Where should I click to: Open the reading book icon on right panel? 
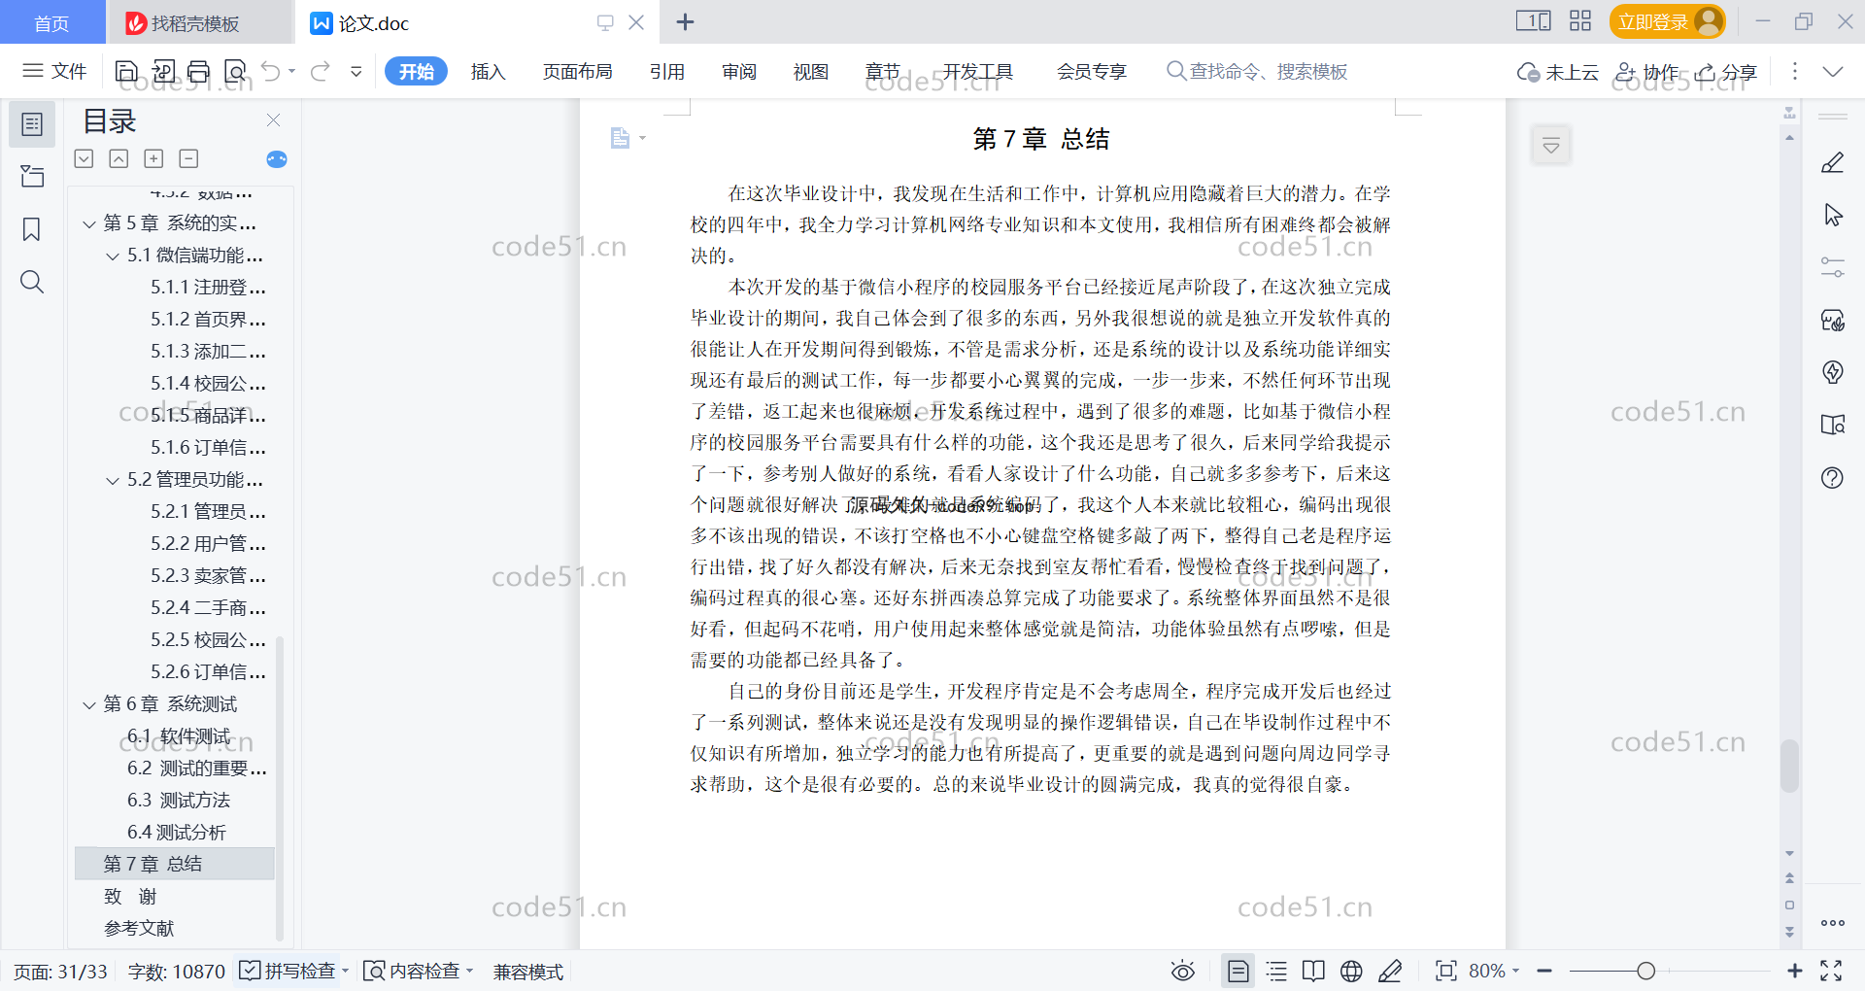tap(1833, 425)
